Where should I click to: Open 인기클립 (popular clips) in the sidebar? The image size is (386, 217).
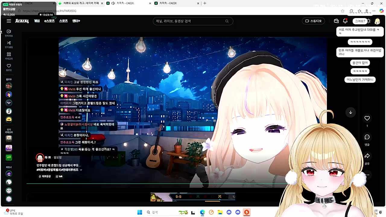pyautogui.click(x=9, y=43)
